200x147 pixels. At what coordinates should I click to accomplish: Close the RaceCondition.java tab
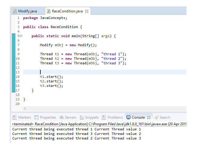pyautogui.click(x=87, y=11)
